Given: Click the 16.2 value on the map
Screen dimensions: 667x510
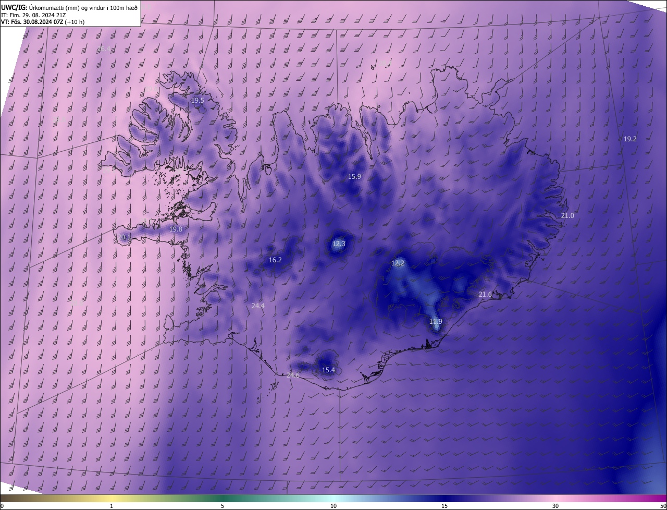Looking at the screenshot, I should (275, 260).
